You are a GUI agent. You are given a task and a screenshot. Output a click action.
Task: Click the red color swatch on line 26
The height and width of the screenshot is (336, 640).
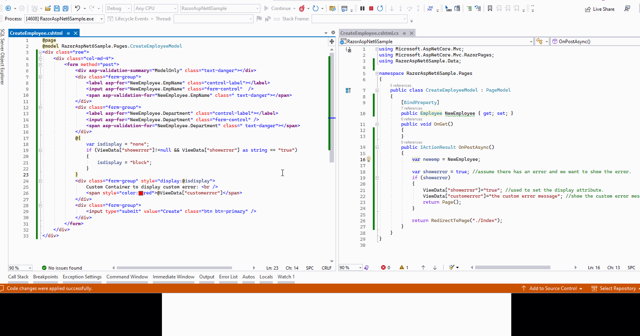(x=141, y=193)
